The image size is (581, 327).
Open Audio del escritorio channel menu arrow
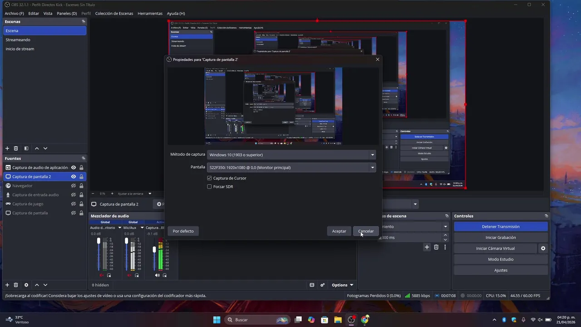point(120,228)
